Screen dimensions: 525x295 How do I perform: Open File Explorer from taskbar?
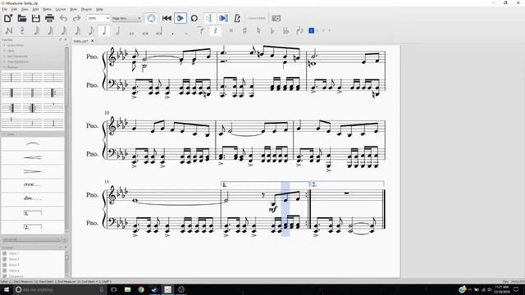(x=127, y=289)
